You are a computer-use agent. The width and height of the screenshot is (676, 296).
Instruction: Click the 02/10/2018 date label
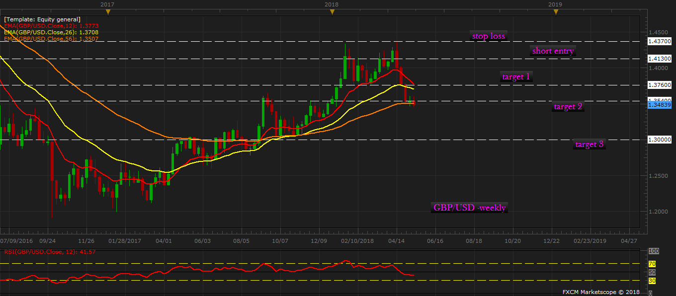point(357,240)
